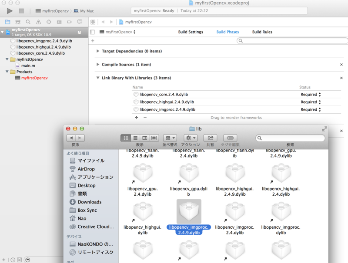Change Required status for libopencv_core
The image size is (348, 263).
point(311,95)
